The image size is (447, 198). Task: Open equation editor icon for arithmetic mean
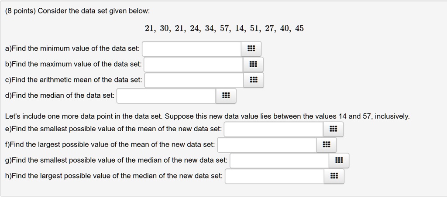[254, 80]
